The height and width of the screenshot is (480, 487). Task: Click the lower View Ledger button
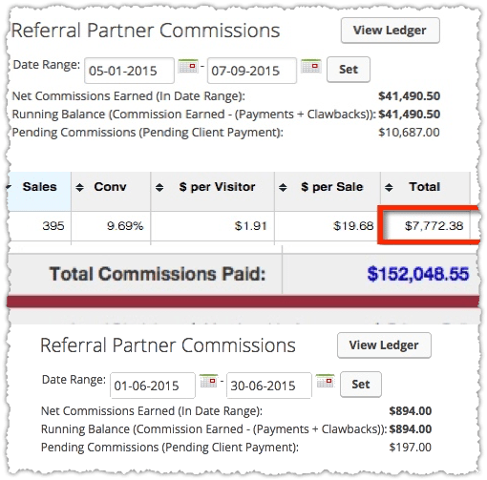click(384, 345)
